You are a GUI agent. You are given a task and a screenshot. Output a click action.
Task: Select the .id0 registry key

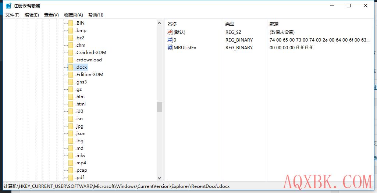tap(79, 111)
